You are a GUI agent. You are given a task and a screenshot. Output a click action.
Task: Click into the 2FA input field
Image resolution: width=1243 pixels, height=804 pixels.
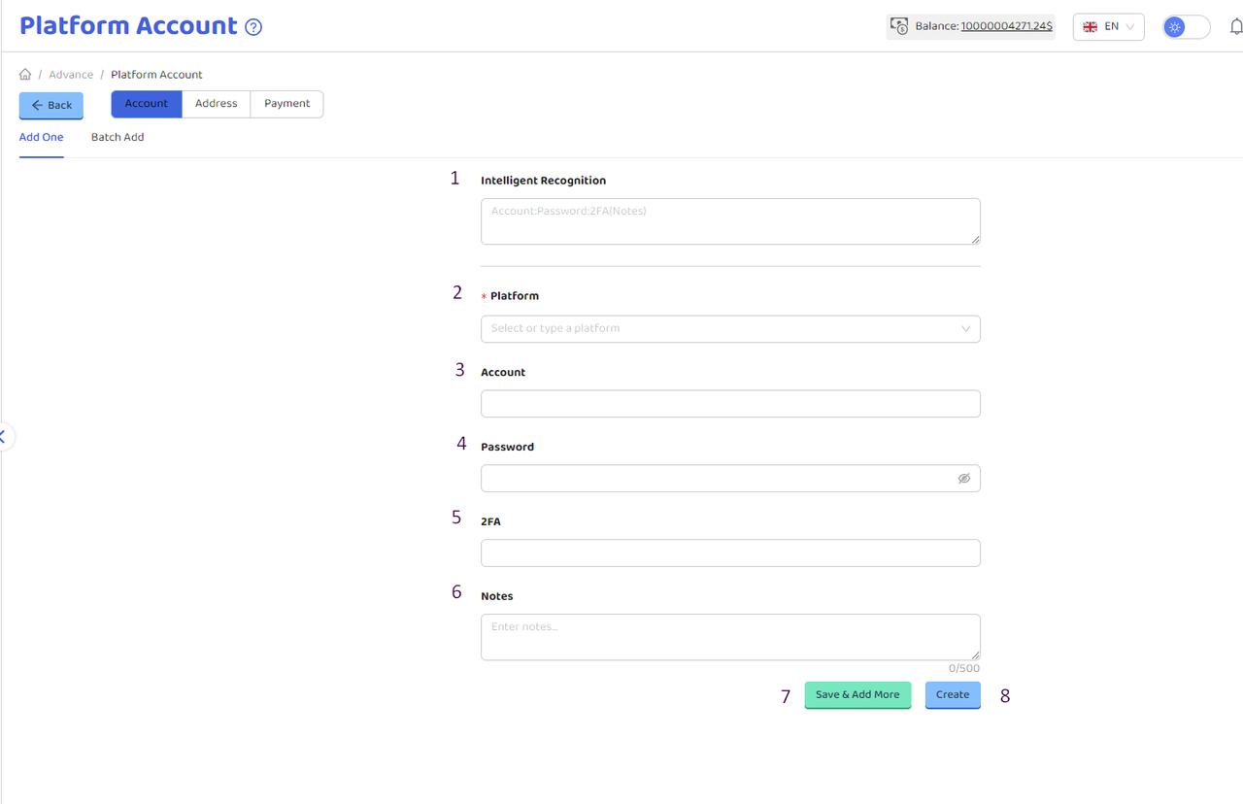[730, 553]
